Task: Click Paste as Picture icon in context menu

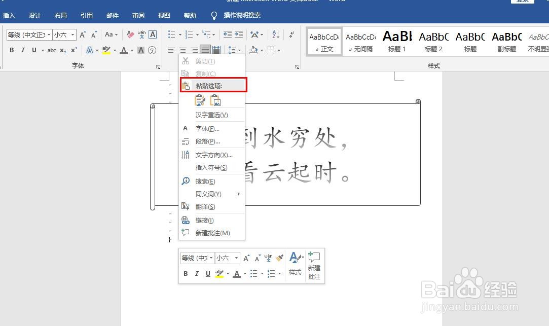Action: click(x=215, y=100)
